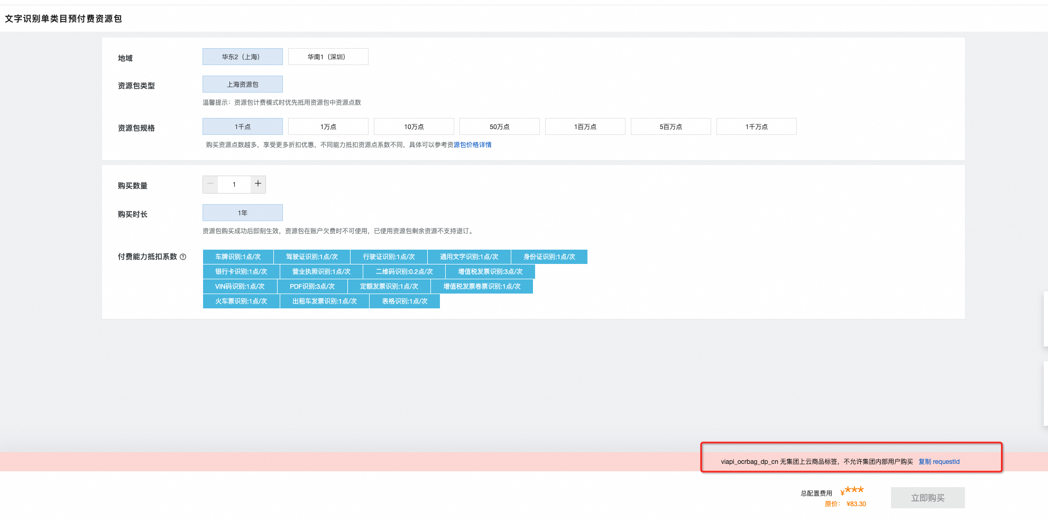Click the 增值税发票识别:3点/次 tag
1048x521 pixels.
[x=490, y=271]
